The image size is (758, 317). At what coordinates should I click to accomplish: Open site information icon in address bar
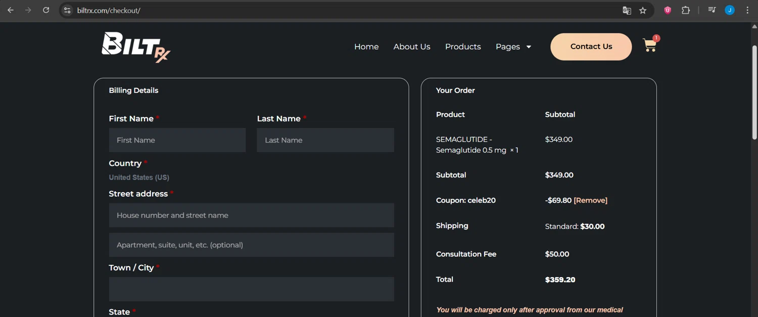[67, 10]
